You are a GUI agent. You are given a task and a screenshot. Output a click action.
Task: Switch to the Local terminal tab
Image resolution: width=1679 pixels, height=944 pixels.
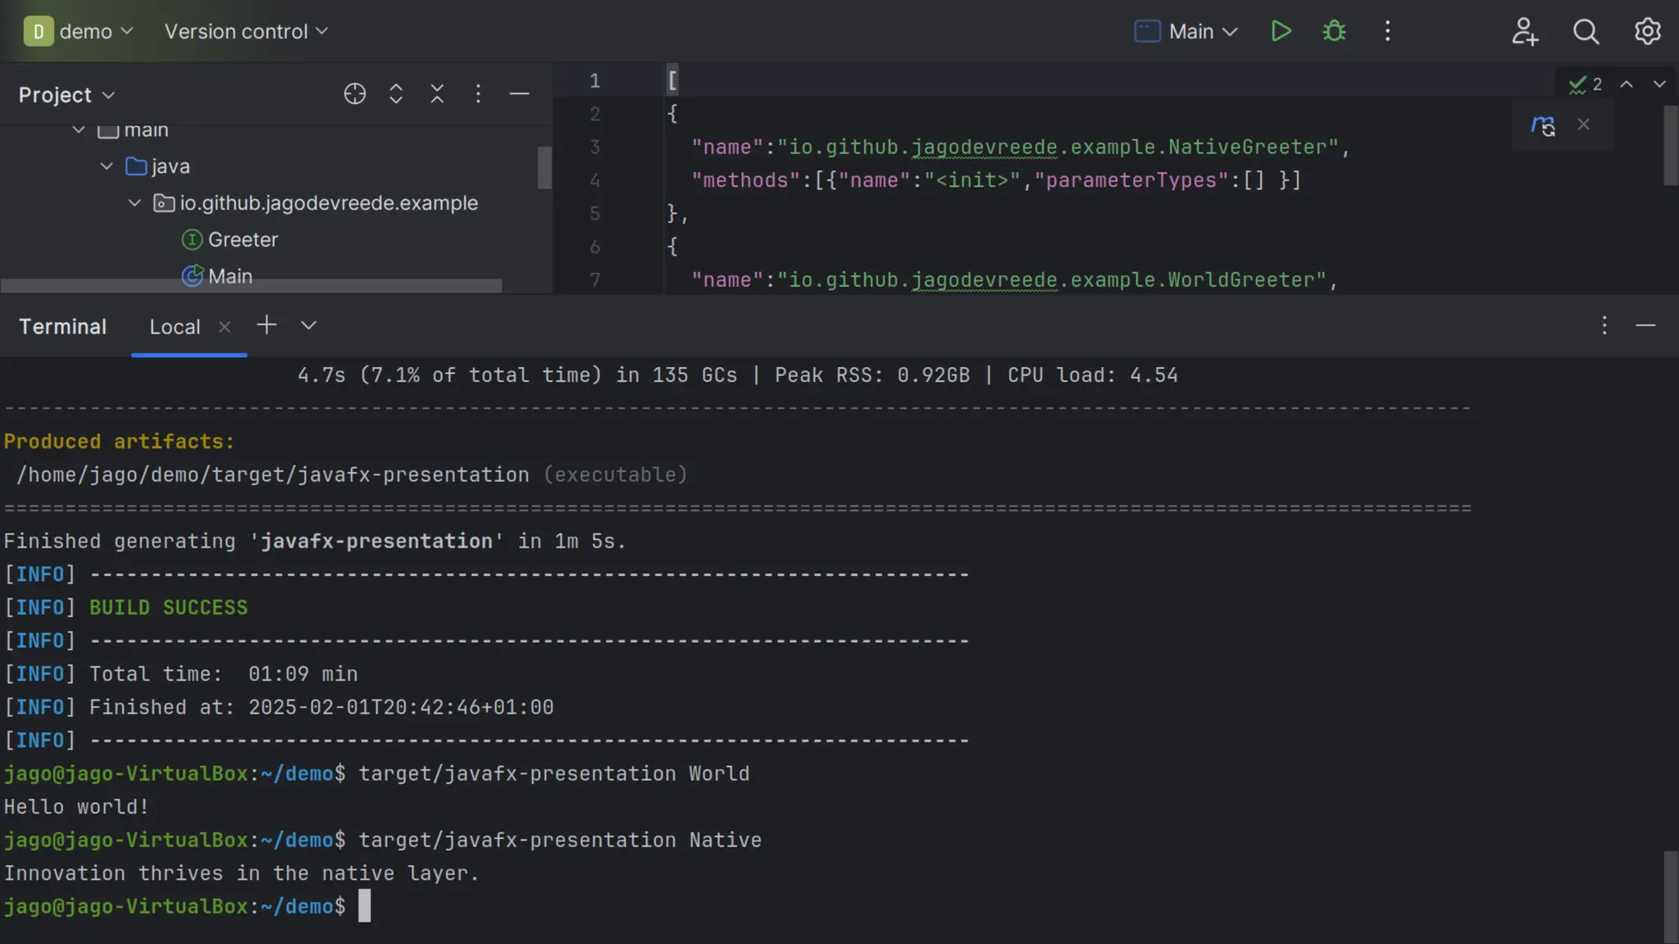pos(175,327)
